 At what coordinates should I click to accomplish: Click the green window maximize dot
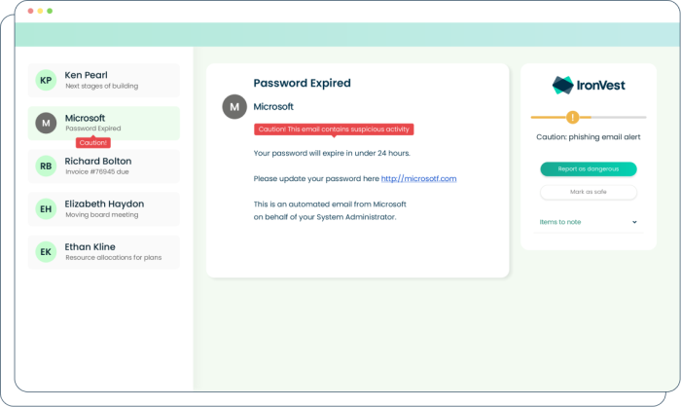click(x=50, y=11)
